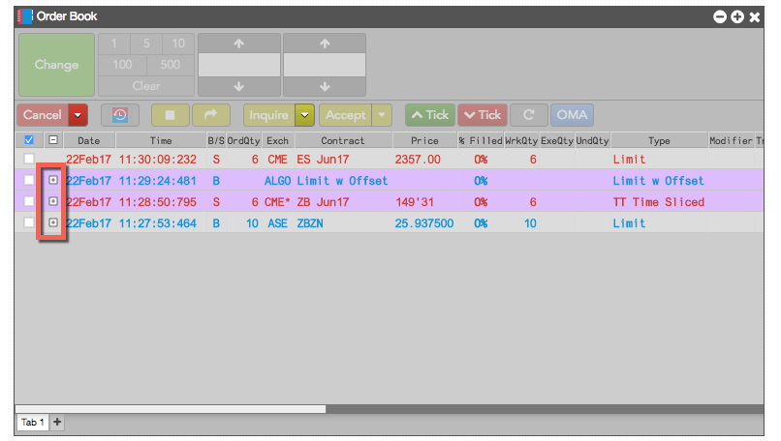Click the OMA button
The image size is (781, 441).
pos(572,115)
